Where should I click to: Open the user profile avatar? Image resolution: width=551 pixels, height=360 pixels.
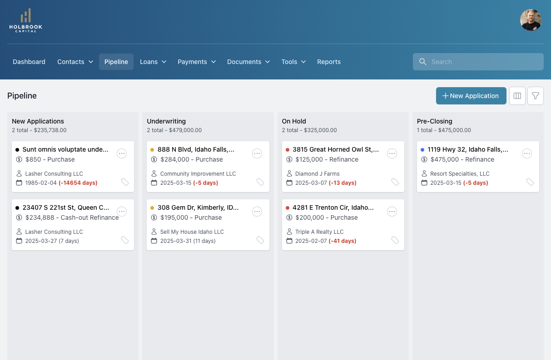coord(531,20)
